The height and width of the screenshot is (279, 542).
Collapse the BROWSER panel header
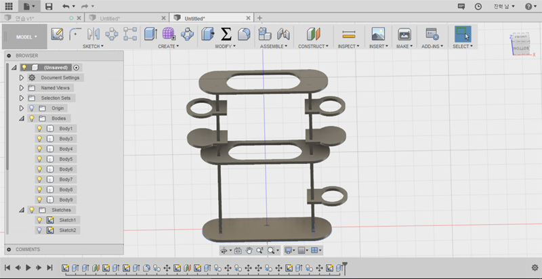[x=9, y=56]
